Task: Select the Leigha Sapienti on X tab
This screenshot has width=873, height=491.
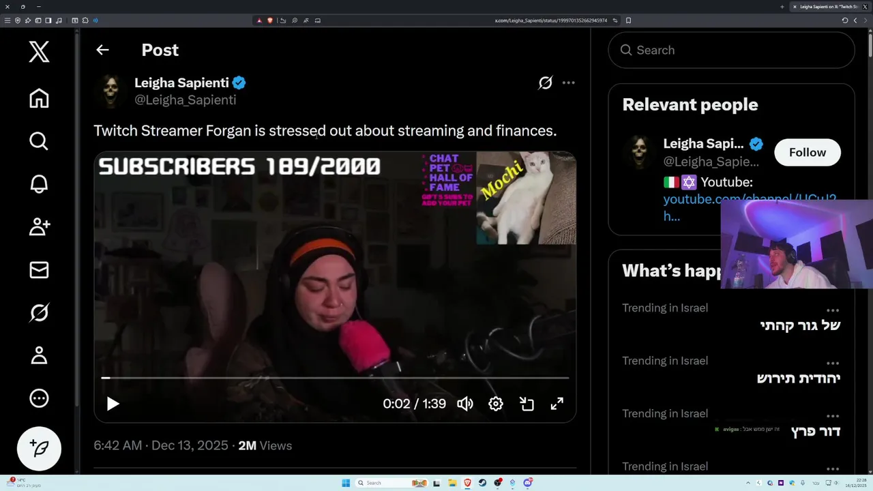Action: (831, 7)
